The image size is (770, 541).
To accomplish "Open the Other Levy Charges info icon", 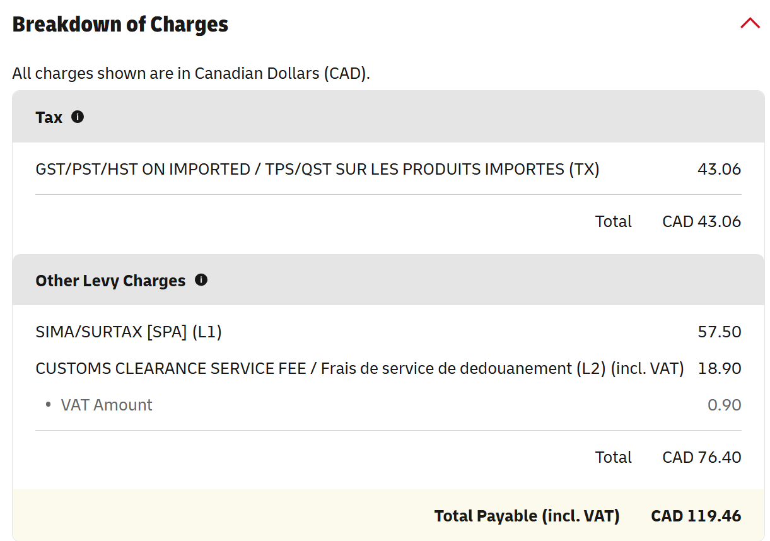I will pos(201,279).
